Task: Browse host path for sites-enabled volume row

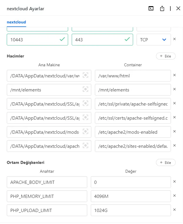Action: (x=85, y=146)
